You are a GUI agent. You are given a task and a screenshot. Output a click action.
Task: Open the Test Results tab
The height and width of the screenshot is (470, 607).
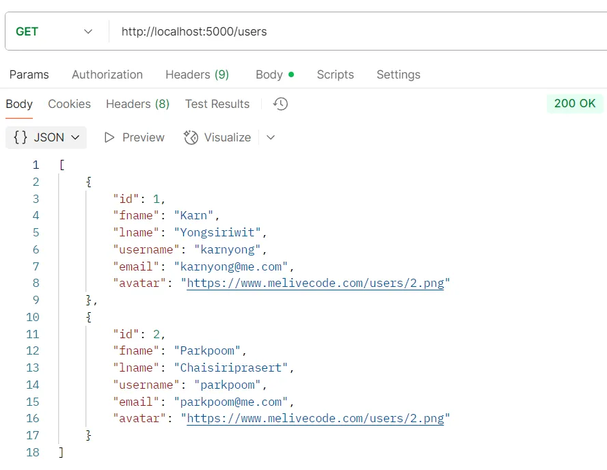coord(217,104)
